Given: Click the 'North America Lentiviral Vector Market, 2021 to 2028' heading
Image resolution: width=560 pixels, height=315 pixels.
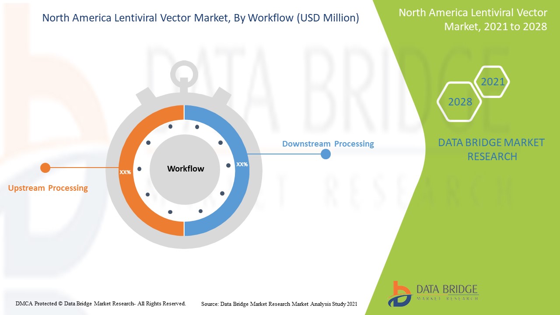Looking at the screenshot, I should click(x=472, y=20).
